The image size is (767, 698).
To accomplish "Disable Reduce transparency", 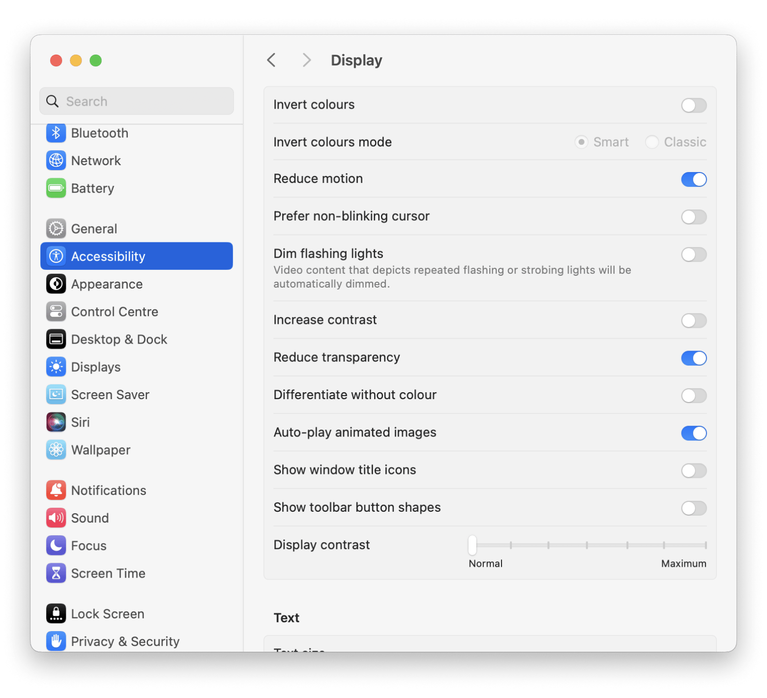I will [694, 358].
